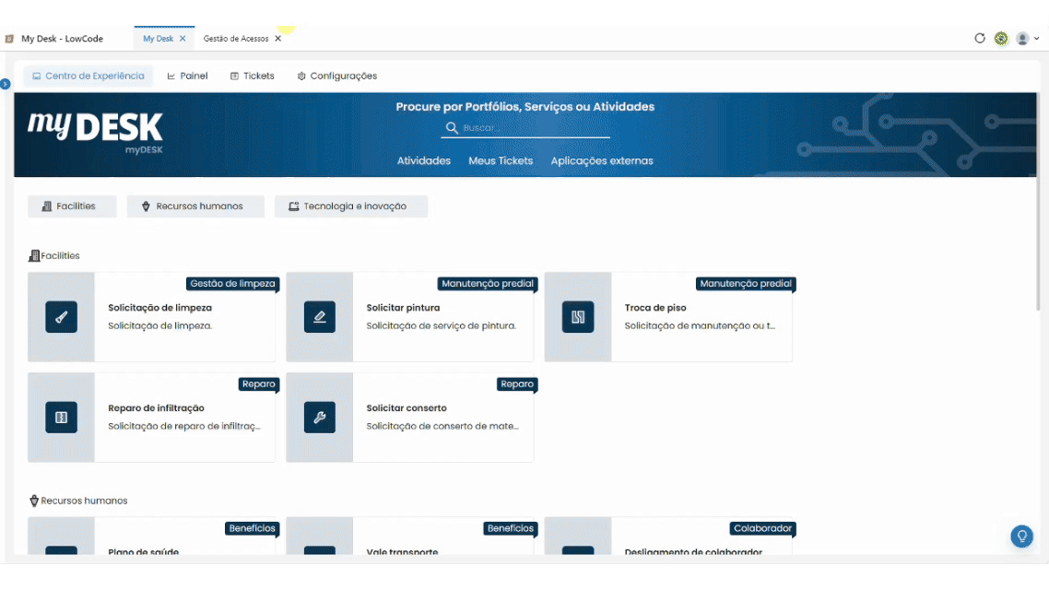This screenshot has height=590, width=1049.
Task: Open the Troca de piso title
Action: coord(655,308)
